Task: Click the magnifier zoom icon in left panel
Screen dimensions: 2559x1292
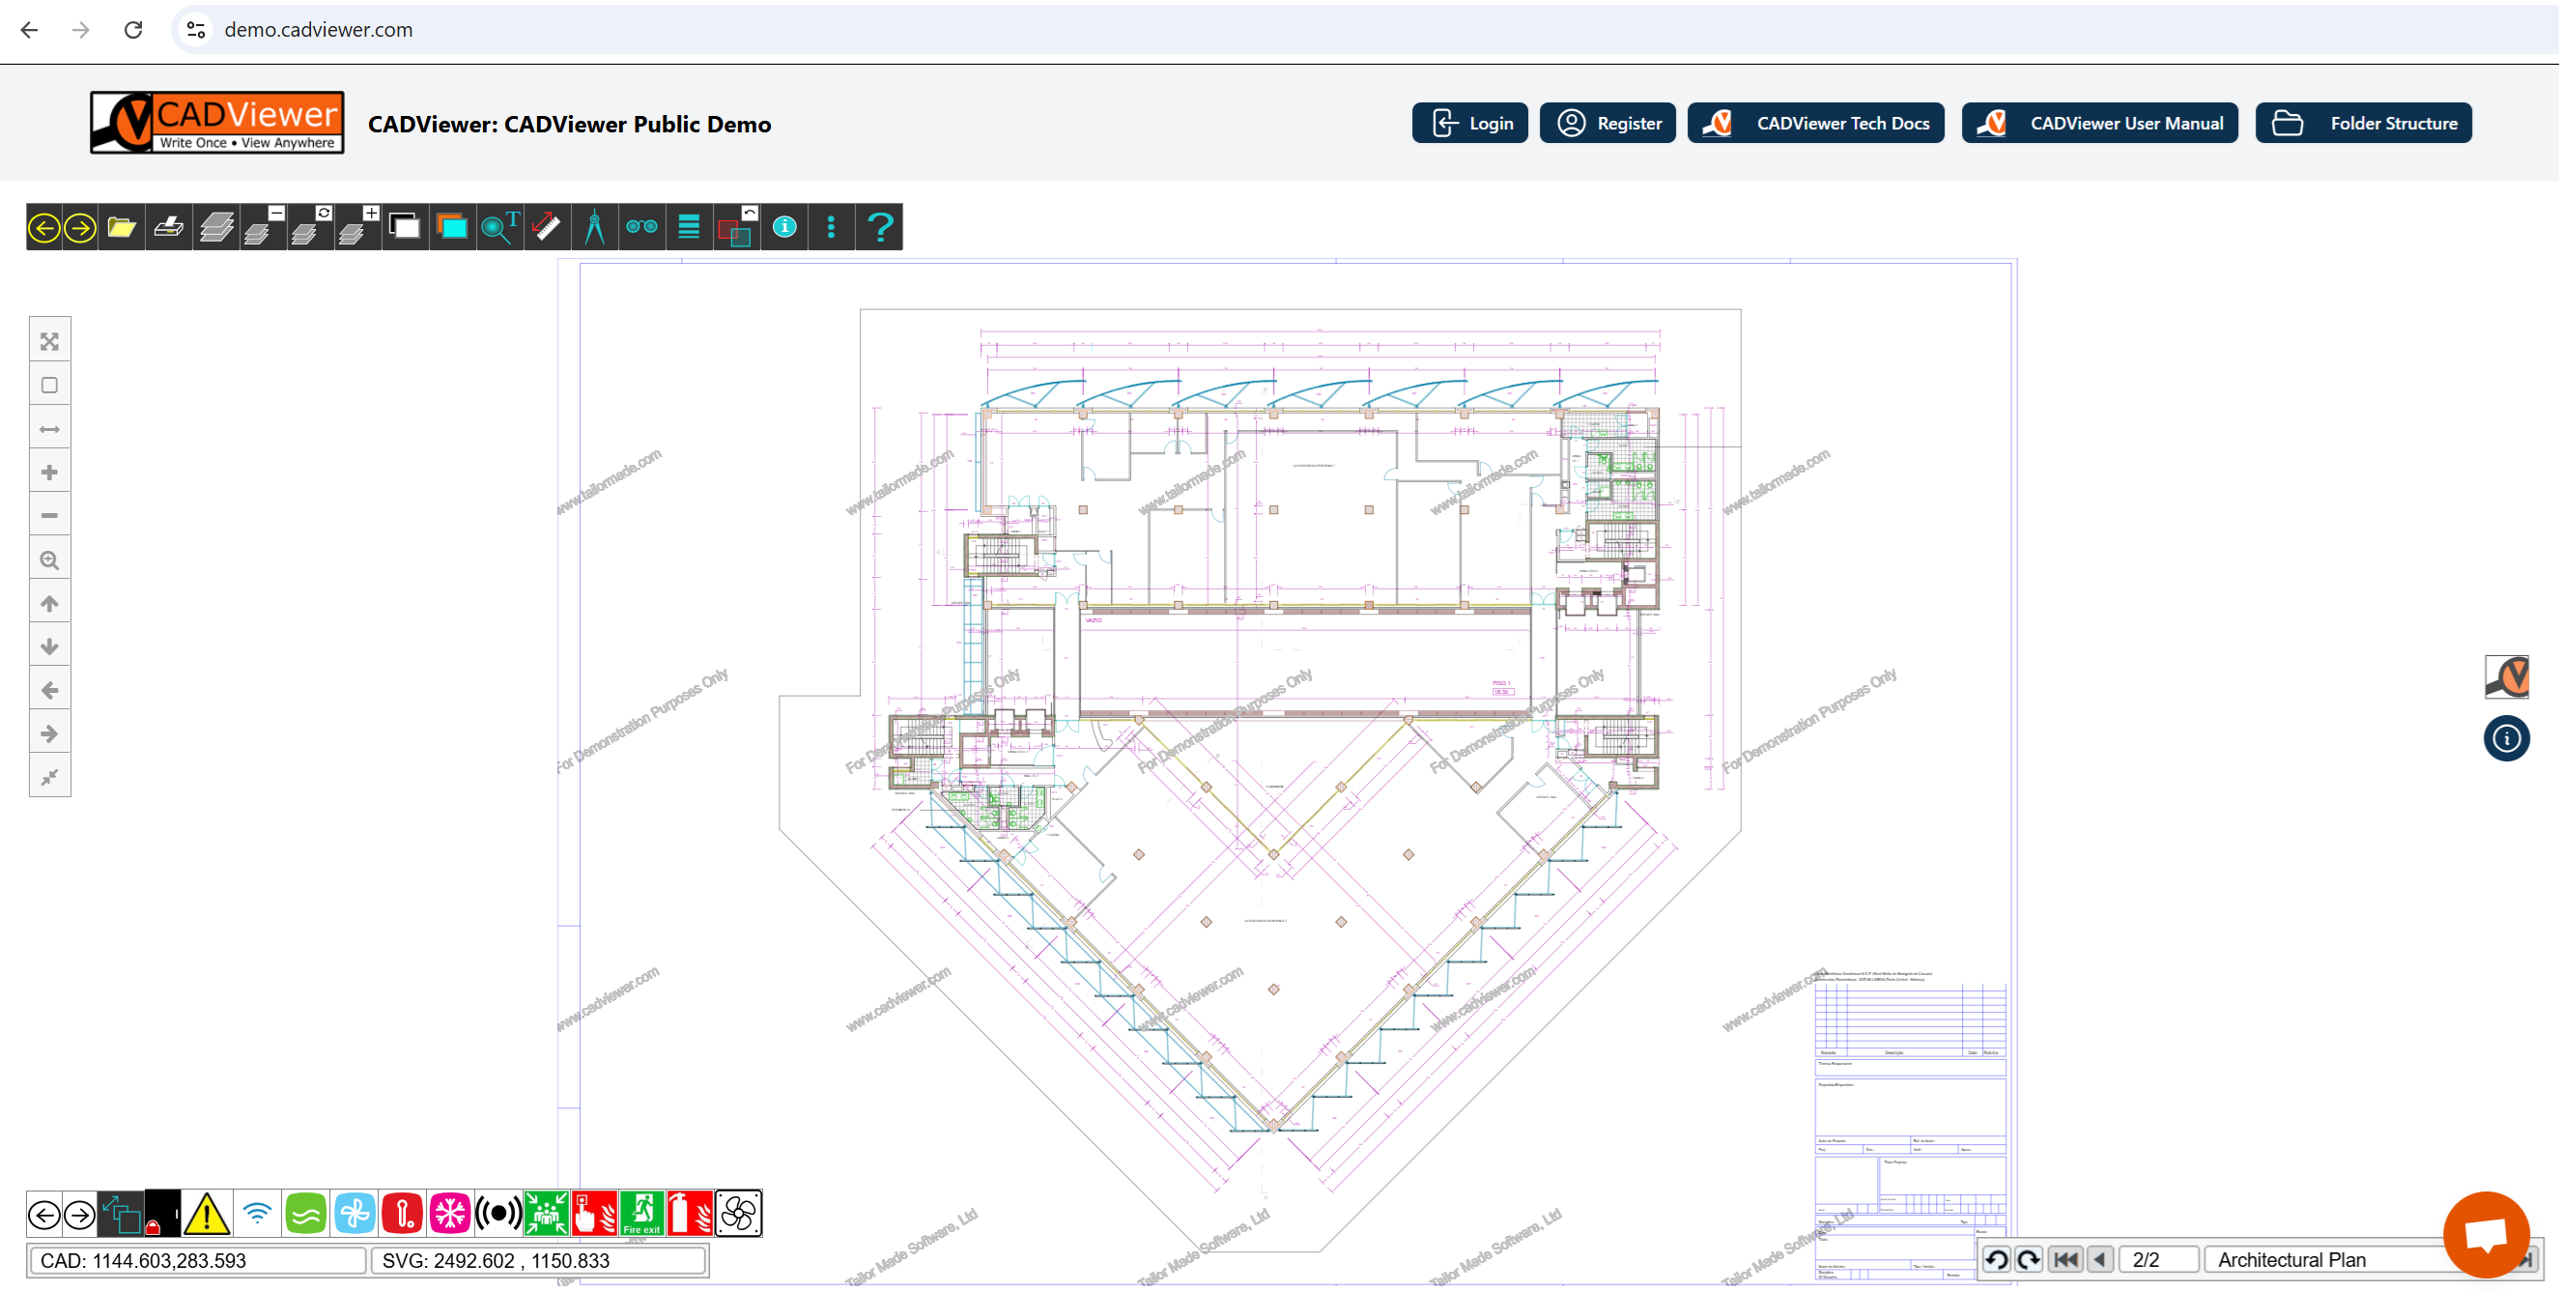Action: (x=49, y=560)
